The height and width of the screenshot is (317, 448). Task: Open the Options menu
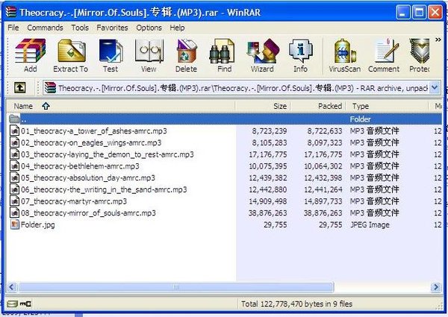pos(149,28)
